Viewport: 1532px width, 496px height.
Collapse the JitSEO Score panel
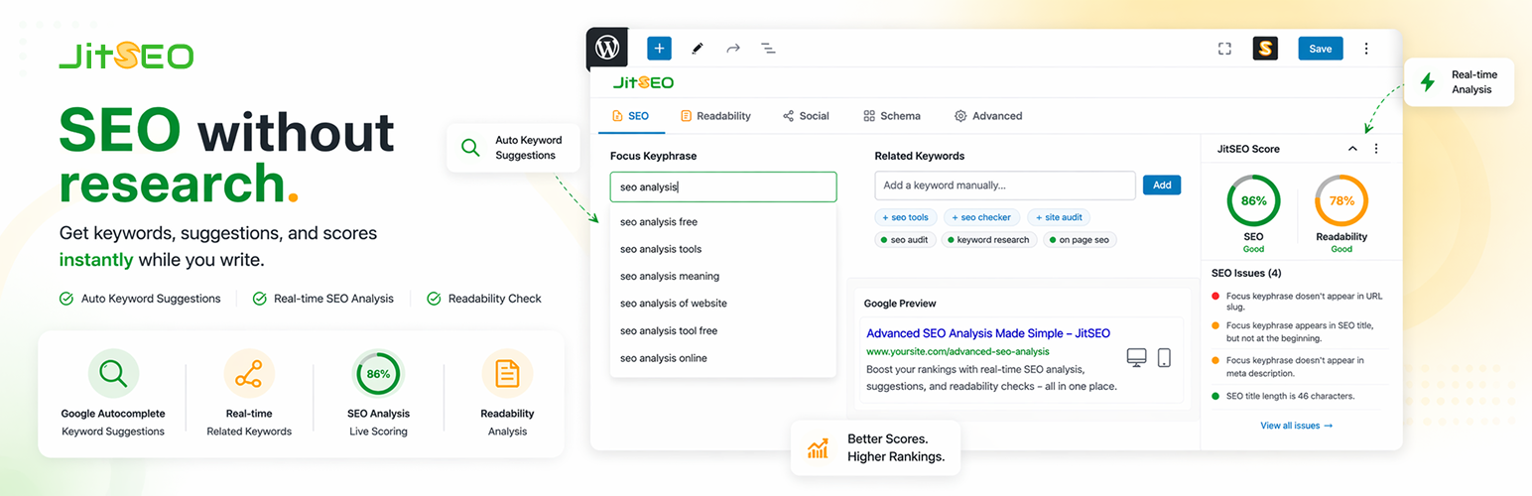[x=1351, y=149]
